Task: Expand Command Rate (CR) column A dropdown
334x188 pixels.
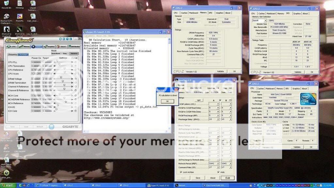Action: [218, 167]
